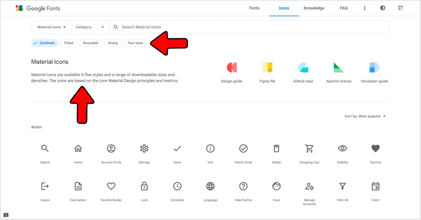Select the Shopping Cart icon
421x220 pixels.
(309, 148)
